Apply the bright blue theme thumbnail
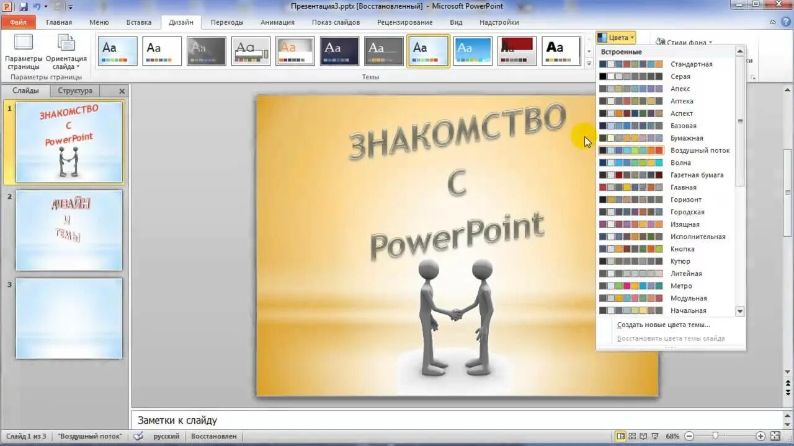Viewport: 794px width, 446px height. [473, 51]
